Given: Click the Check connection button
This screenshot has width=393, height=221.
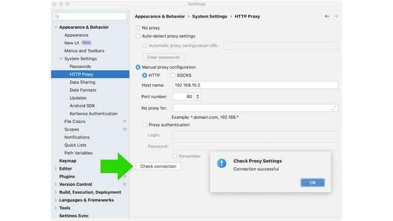Looking at the screenshot, I should click(x=158, y=166).
